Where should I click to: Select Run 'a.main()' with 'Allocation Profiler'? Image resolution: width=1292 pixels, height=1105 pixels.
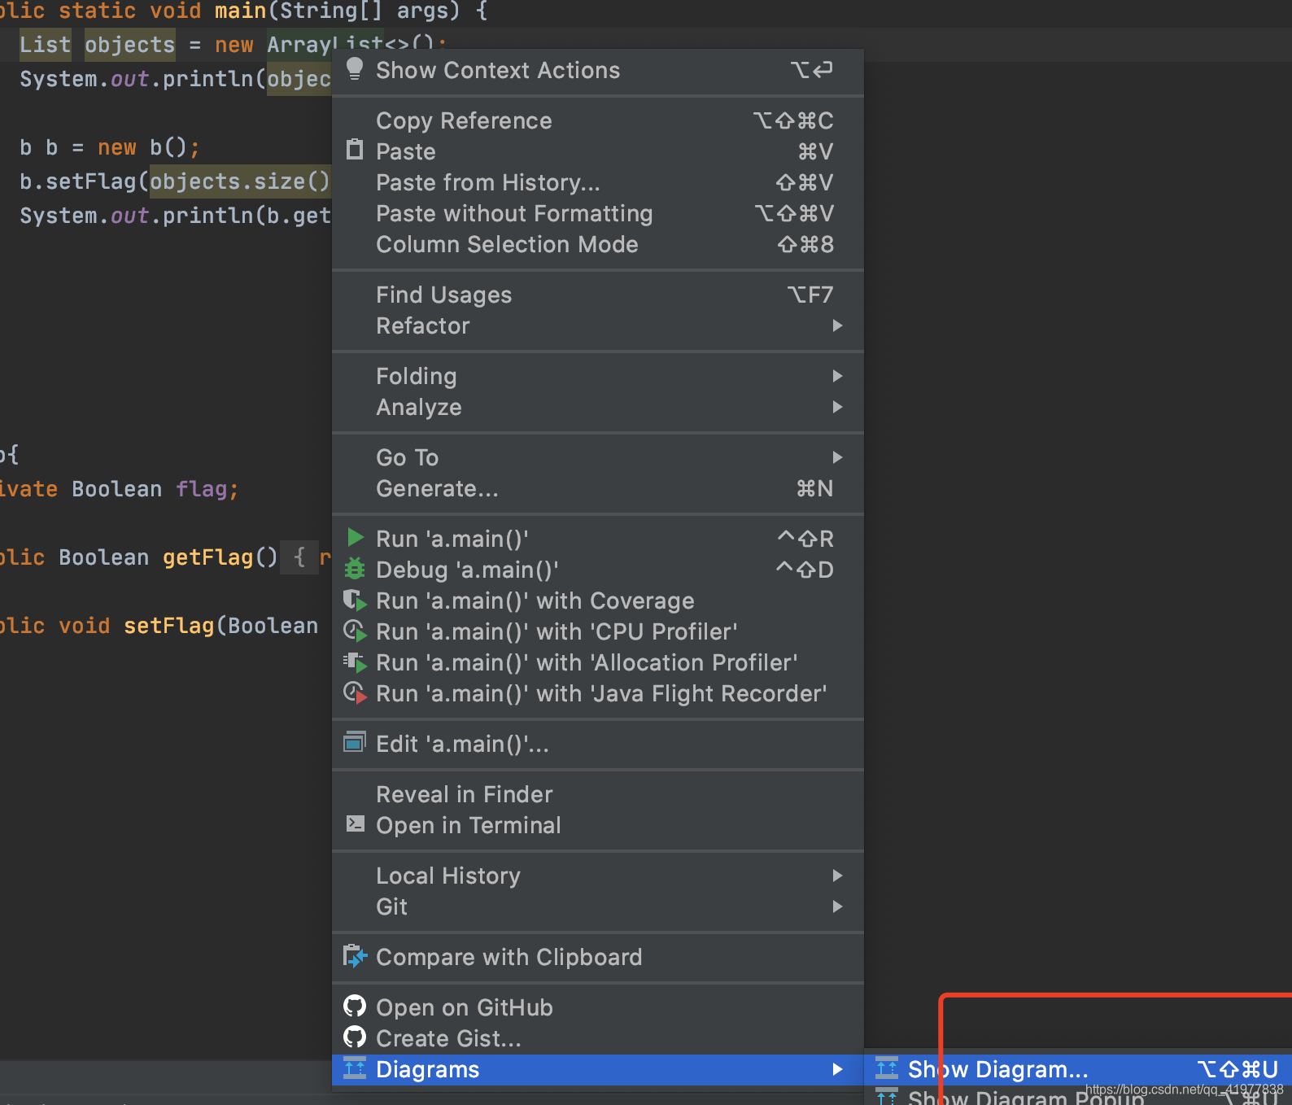pos(598,662)
